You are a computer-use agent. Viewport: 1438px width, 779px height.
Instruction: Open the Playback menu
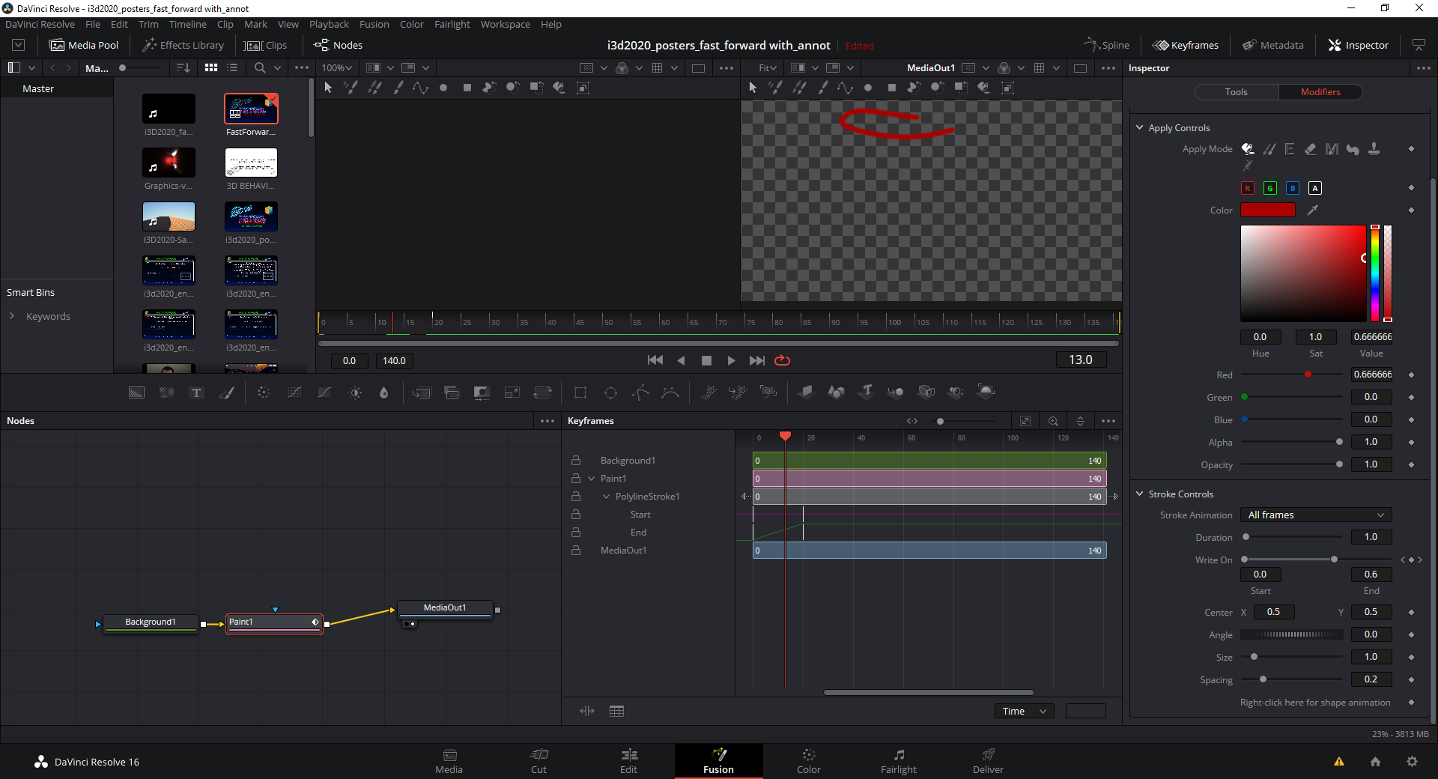328,24
